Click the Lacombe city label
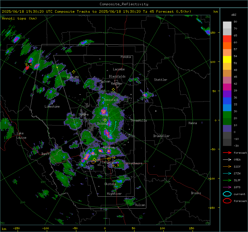Viewport: 248px width, 232px height. point(119,69)
